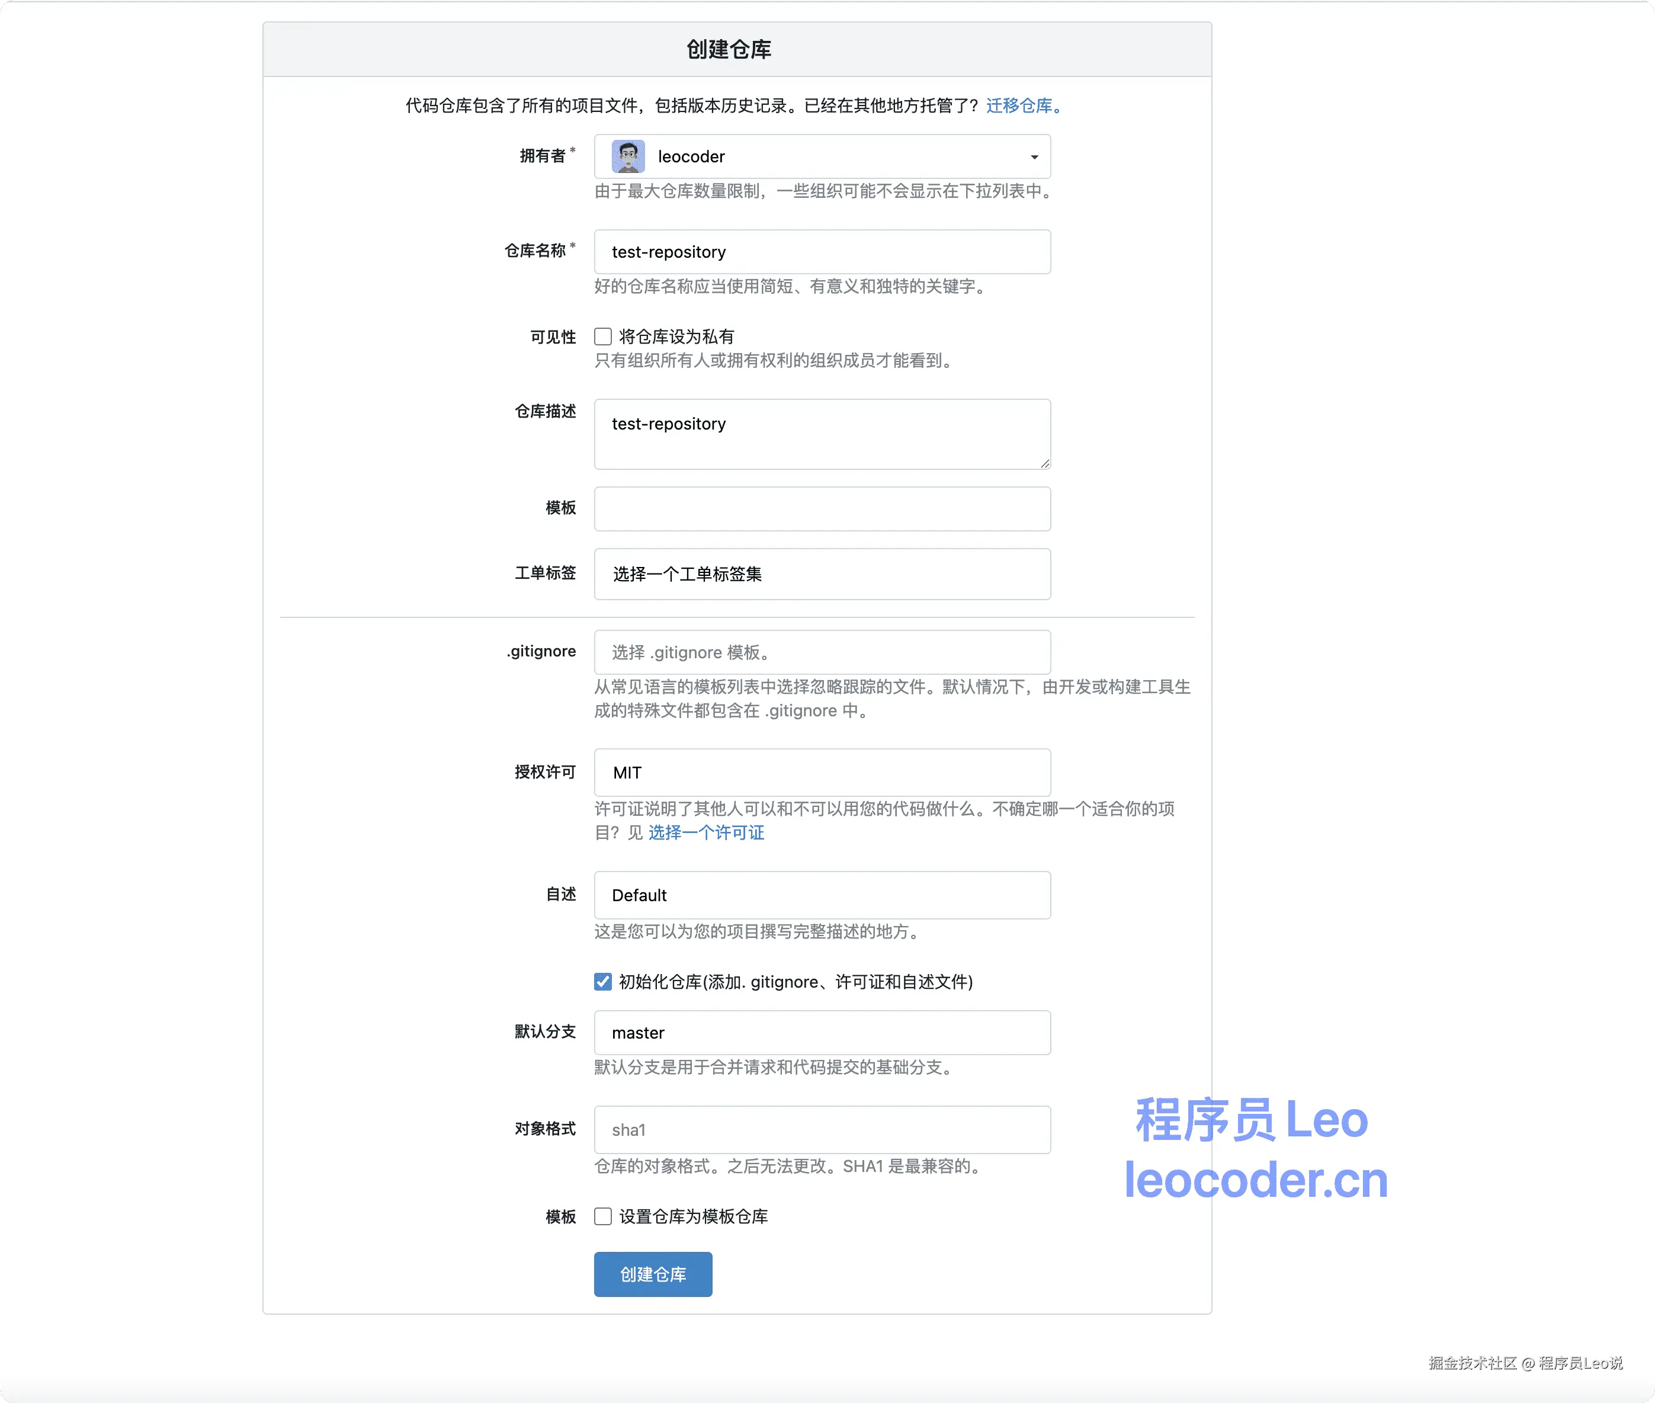Open the template selection dropdown
This screenshot has height=1403, width=1655.
pos(822,509)
